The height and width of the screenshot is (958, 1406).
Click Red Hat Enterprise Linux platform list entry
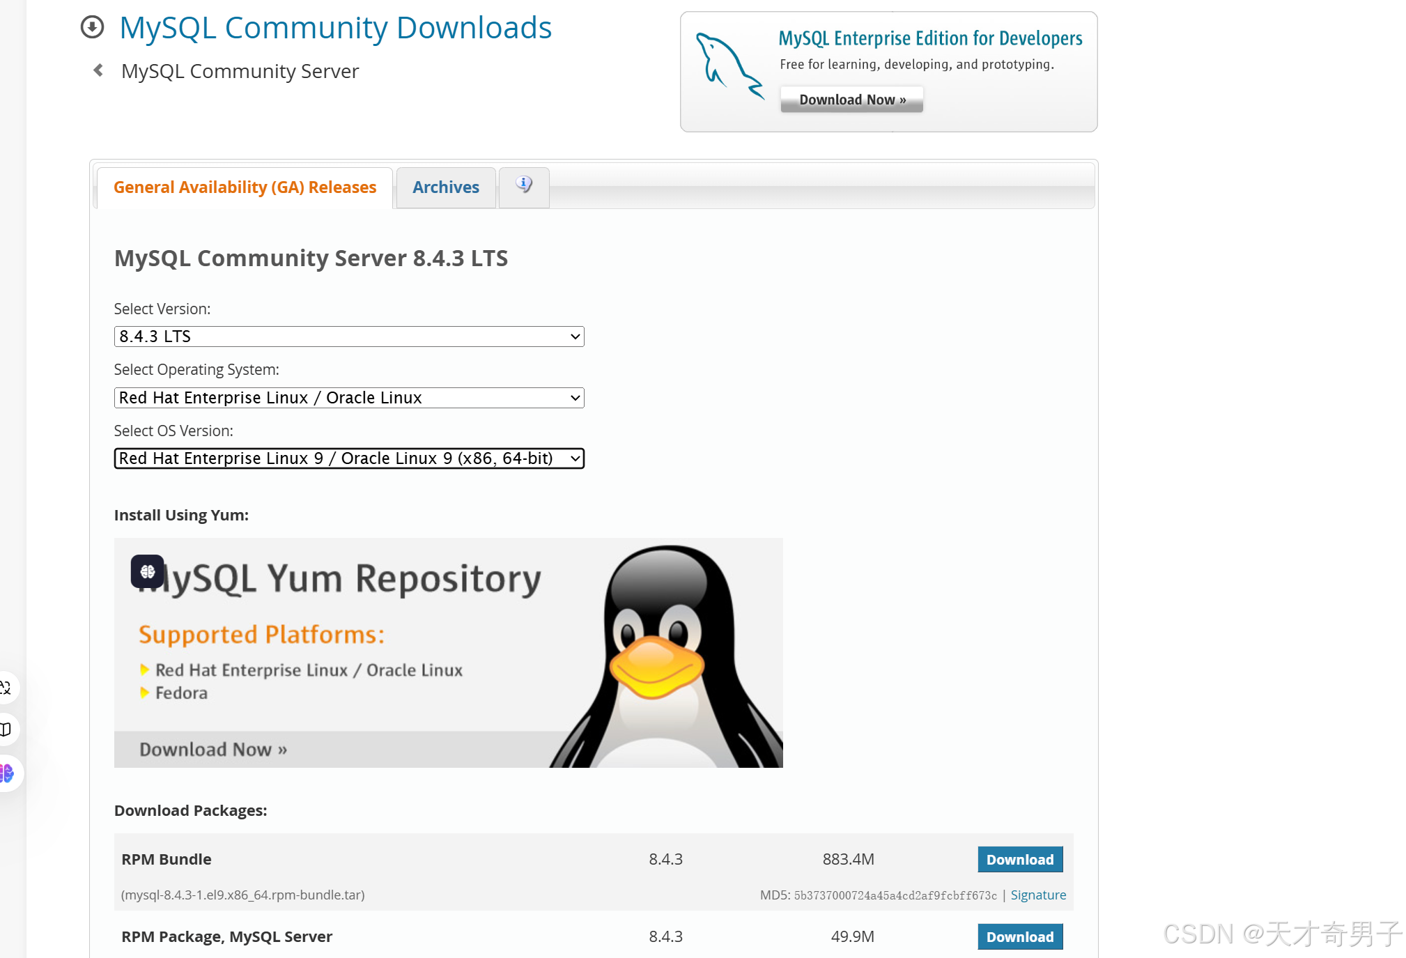pos(309,670)
